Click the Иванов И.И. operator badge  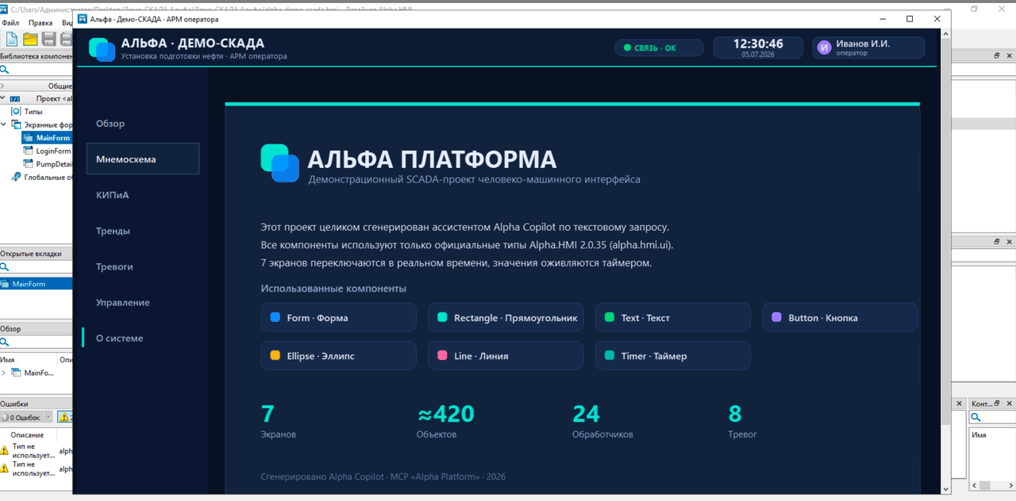click(x=868, y=48)
